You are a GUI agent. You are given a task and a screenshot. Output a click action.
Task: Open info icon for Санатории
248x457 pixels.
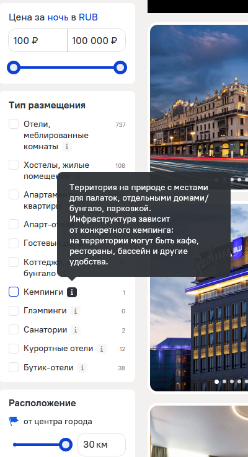coord(76,330)
